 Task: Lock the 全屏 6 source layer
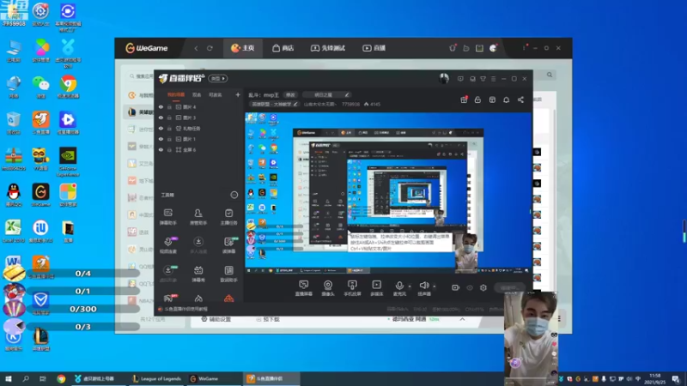pyautogui.click(x=169, y=149)
